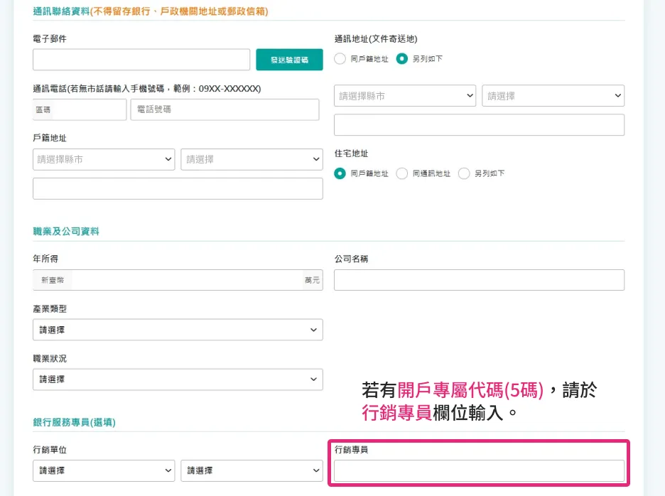Click the 發送驗證碼 verification button
Image resolution: width=665 pixels, height=496 pixels.
[288, 59]
